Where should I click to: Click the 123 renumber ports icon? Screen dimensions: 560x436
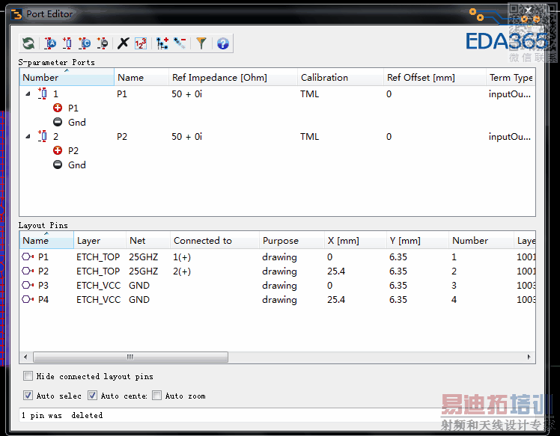point(141,43)
